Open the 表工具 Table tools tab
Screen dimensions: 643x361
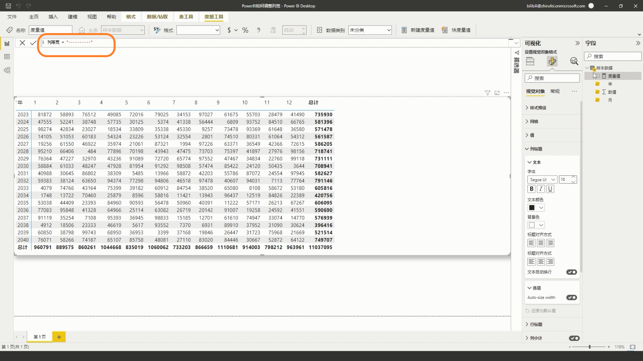(186, 17)
